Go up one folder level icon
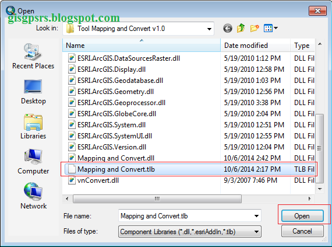Screen dimensions: 332x247 pos(241,28)
